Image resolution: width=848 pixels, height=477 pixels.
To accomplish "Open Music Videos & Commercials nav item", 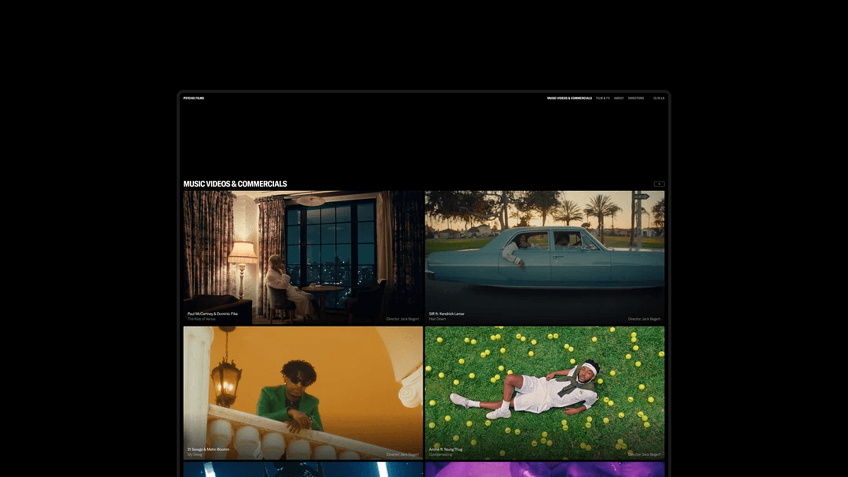I will tap(569, 98).
